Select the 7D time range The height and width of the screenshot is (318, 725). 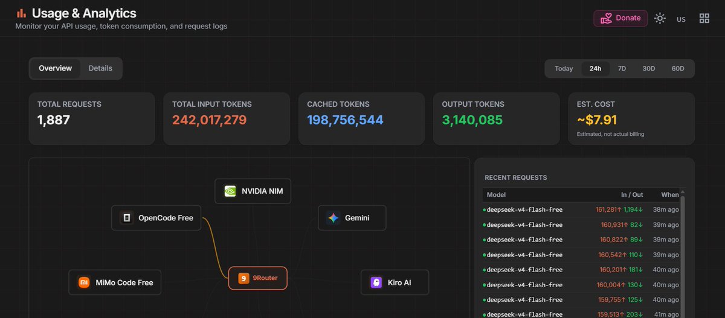[x=622, y=69]
